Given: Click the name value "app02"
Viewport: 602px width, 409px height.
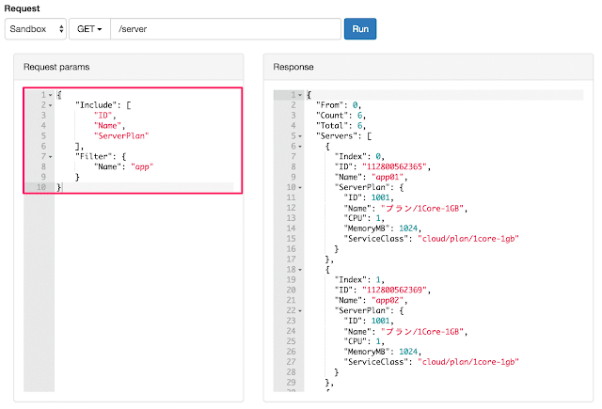Looking at the screenshot, I should pos(388,300).
